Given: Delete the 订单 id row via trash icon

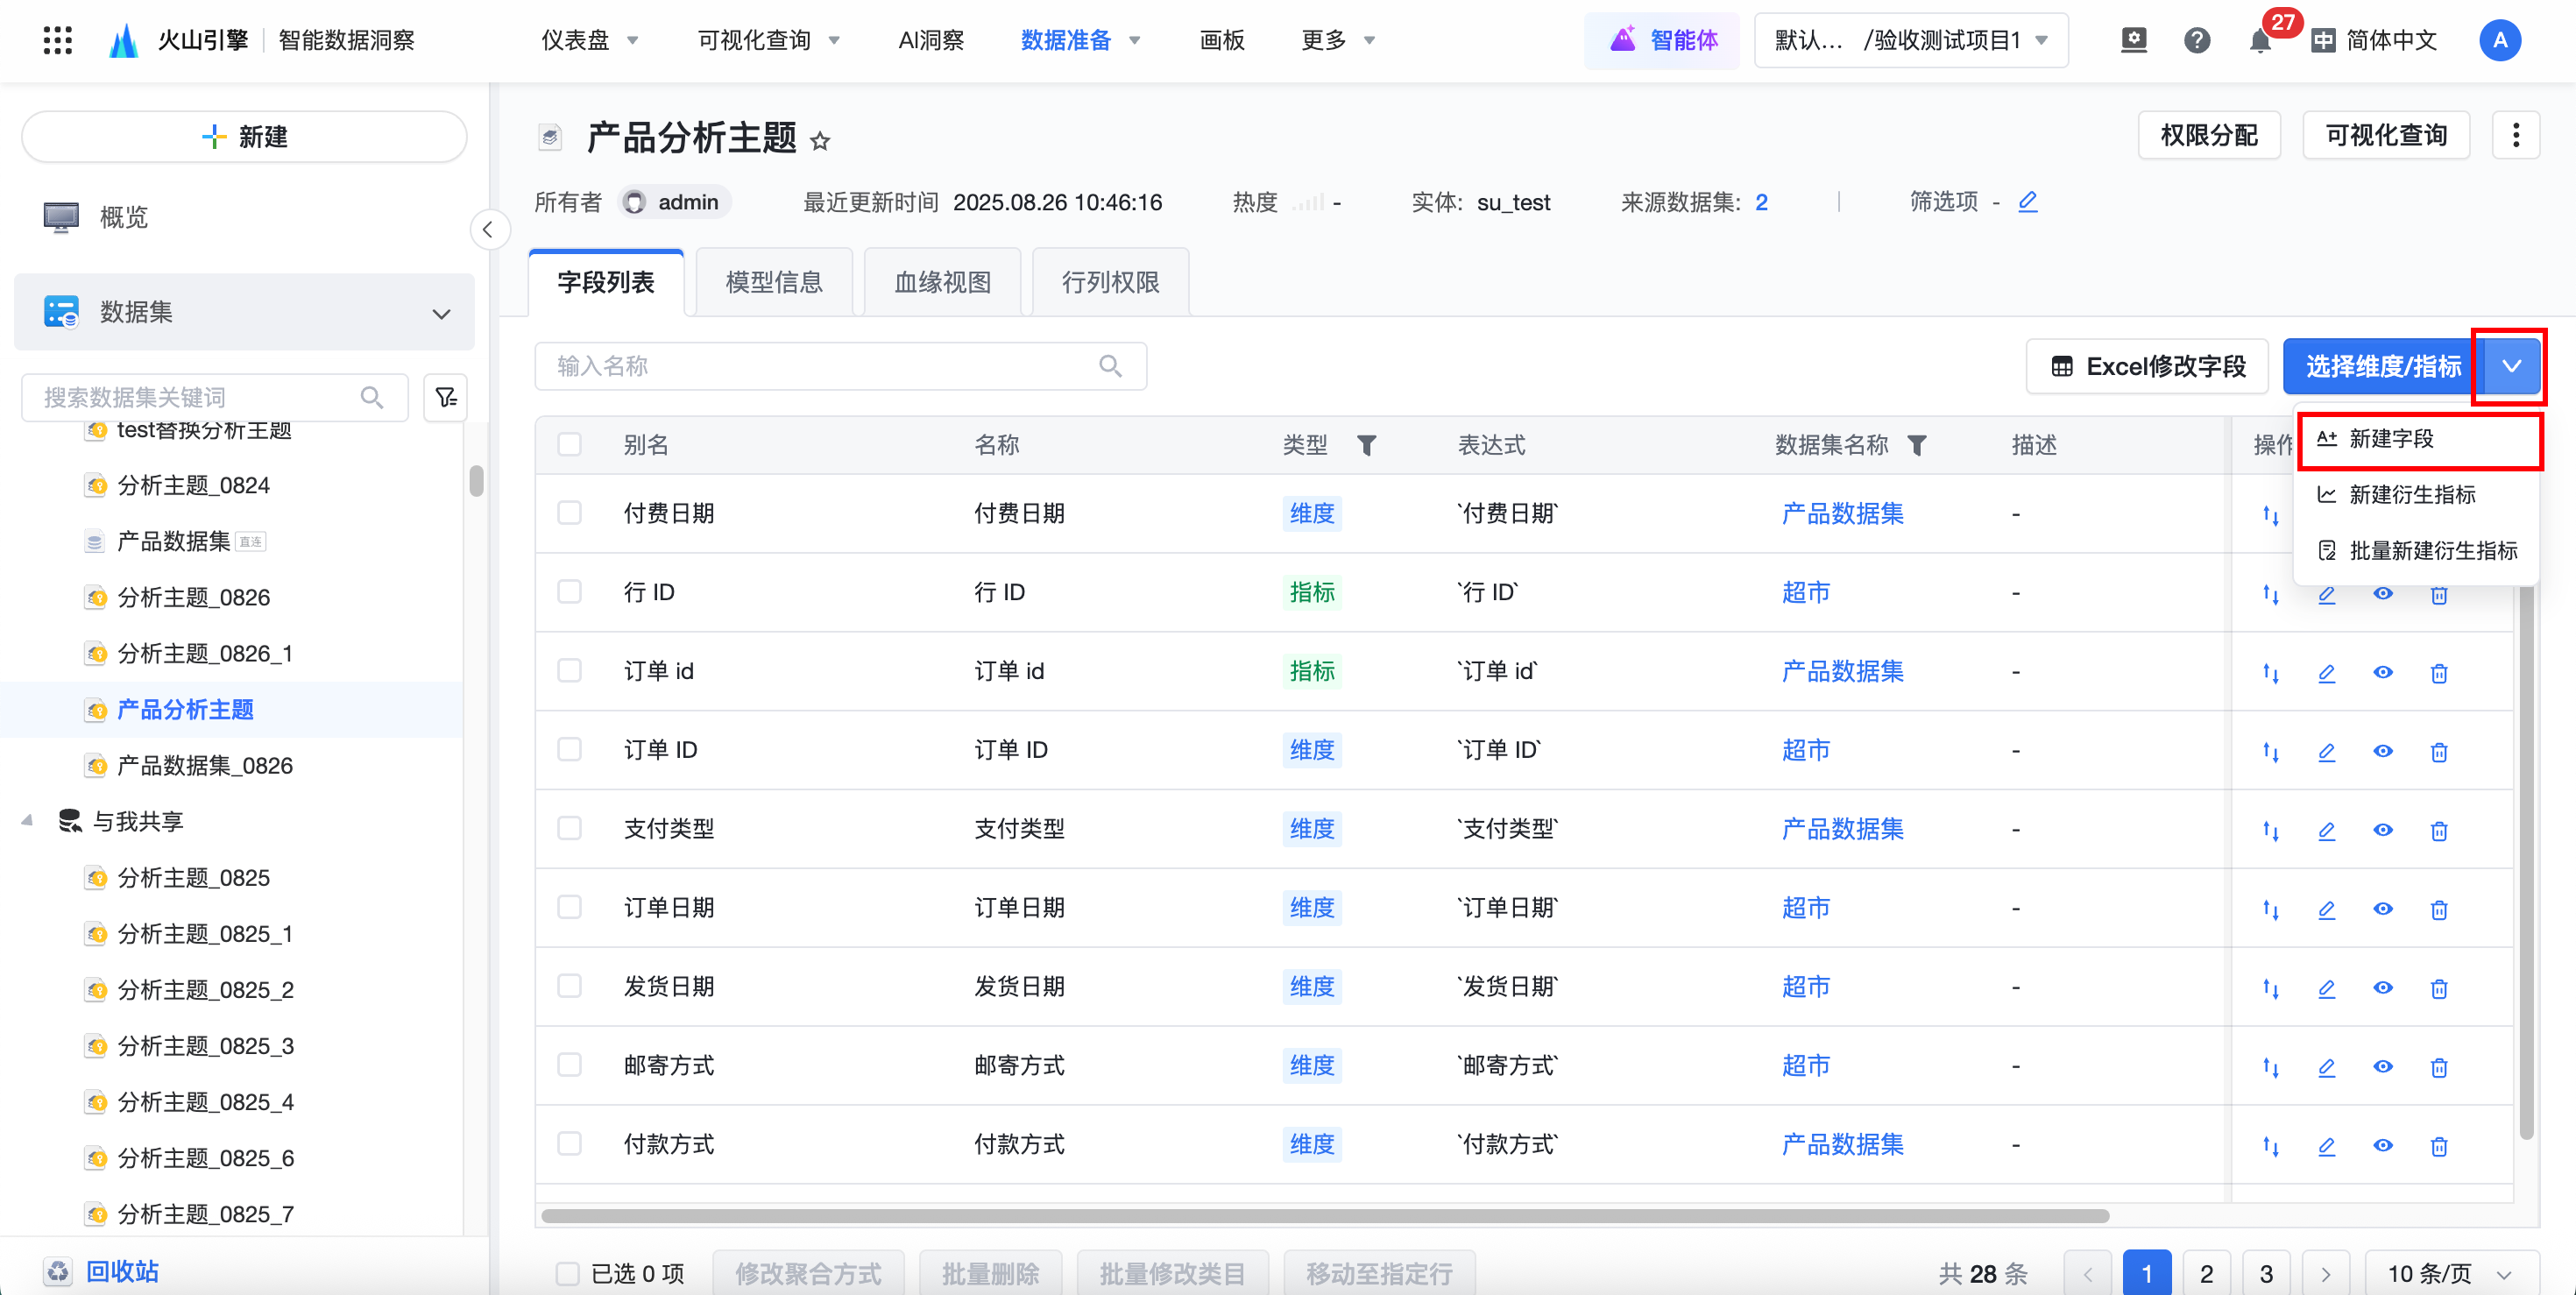Looking at the screenshot, I should [x=2438, y=673].
